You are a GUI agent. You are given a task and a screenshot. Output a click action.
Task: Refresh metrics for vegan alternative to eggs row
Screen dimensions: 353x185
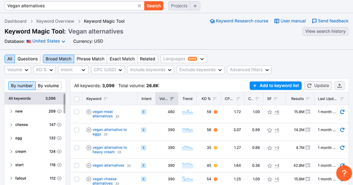pos(342,130)
